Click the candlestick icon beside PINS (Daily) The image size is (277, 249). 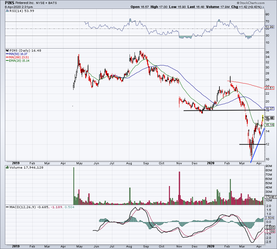pos(7,50)
